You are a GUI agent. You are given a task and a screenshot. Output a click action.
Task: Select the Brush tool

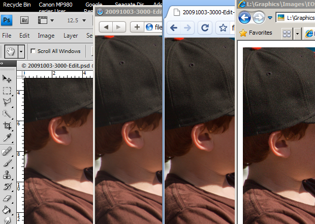coord(7,163)
